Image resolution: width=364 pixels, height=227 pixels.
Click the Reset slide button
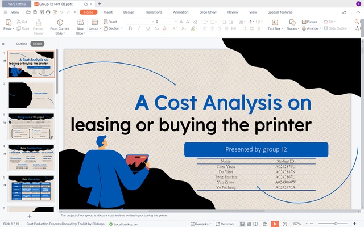click(110, 22)
